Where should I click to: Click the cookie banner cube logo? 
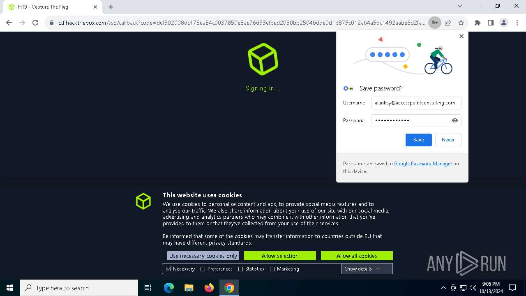pos(143,201)
